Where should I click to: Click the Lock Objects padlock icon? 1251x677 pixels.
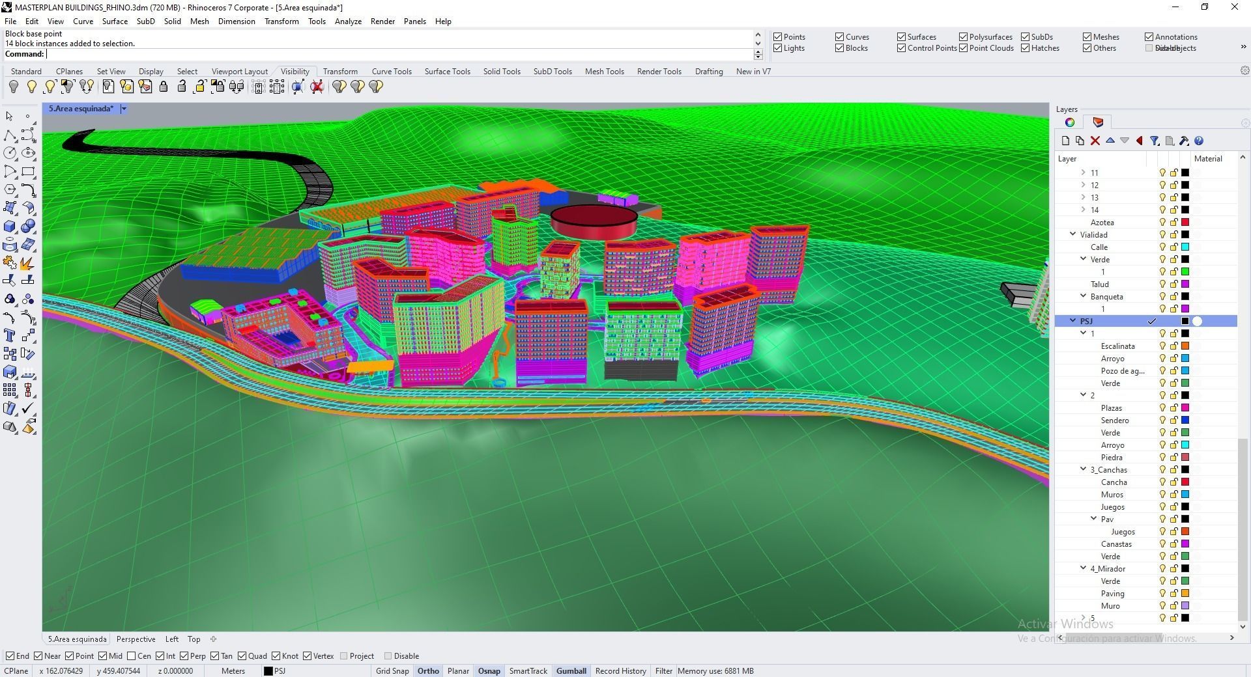(164, 87)
